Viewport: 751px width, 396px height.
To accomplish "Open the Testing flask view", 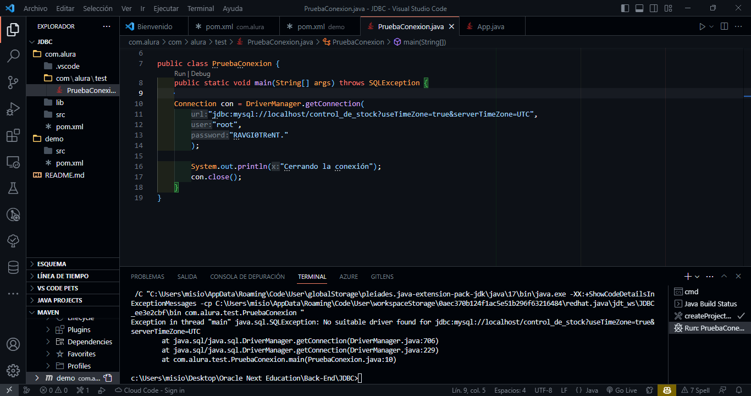I will 13,188.
